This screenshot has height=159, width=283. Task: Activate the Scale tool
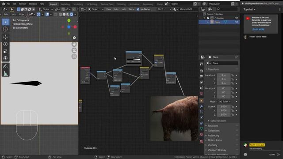(5, 51)
